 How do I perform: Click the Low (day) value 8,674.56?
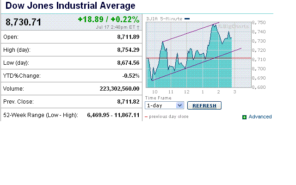[128, 63]
